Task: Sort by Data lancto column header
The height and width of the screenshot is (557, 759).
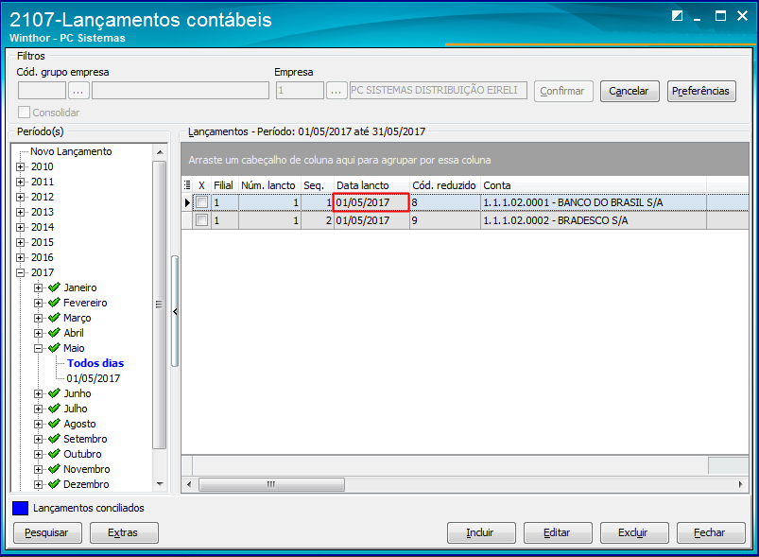Action: click(371, 185)
